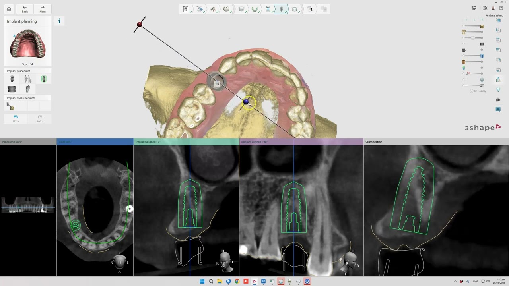The width and height of the screenshot is (509, 286).
Task: Open the order clipboard workflow step
Action: tap(186, 9)
